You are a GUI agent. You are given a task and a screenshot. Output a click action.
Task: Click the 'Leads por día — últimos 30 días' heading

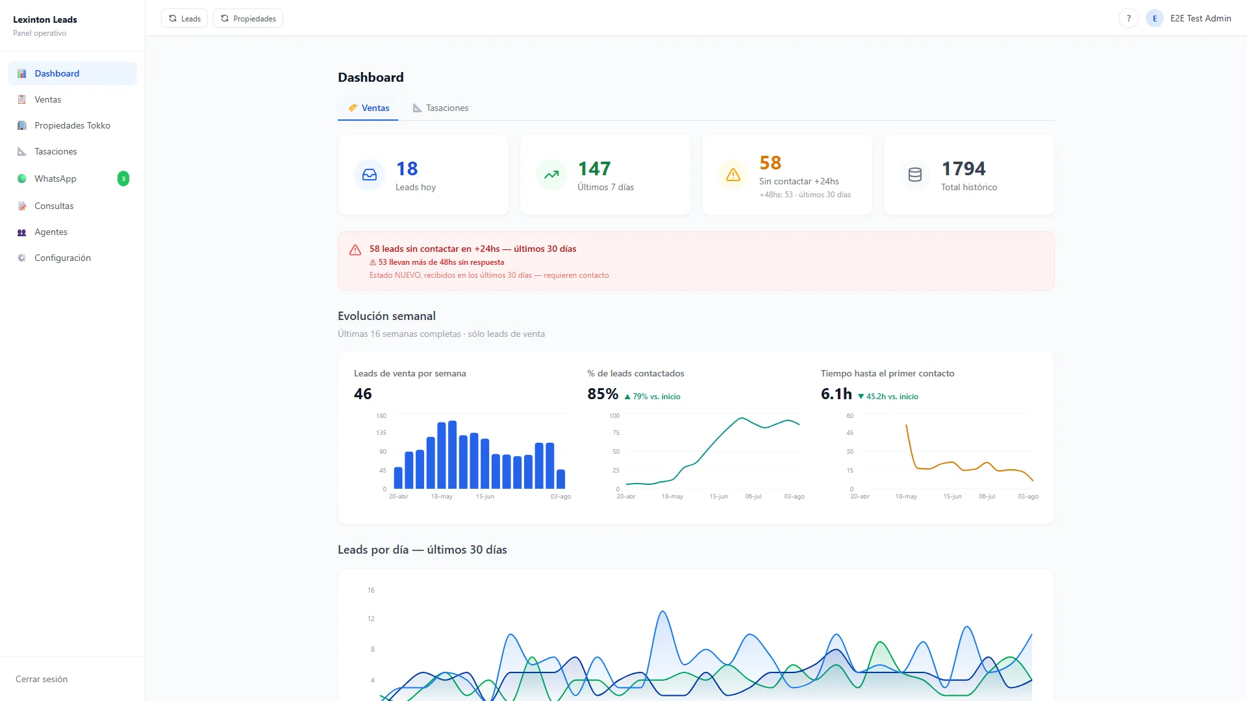click(x=422, y=550)
